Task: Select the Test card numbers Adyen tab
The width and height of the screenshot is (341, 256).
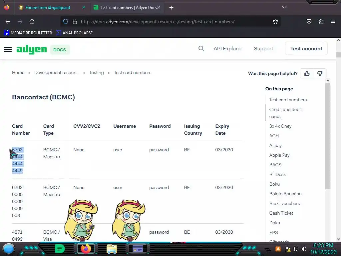Action: click(128, 8)
